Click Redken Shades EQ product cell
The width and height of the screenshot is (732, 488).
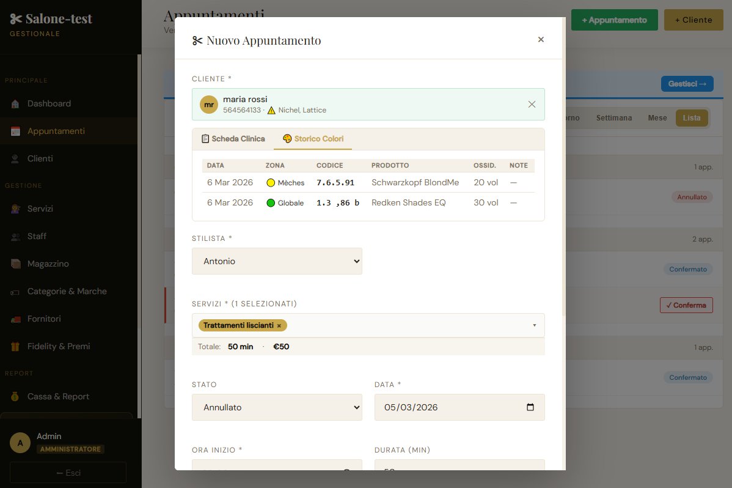(409, 203)
